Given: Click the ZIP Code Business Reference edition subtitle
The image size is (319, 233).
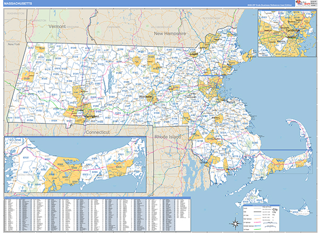Looking at the screenshot, I should [x=270, y=5].
